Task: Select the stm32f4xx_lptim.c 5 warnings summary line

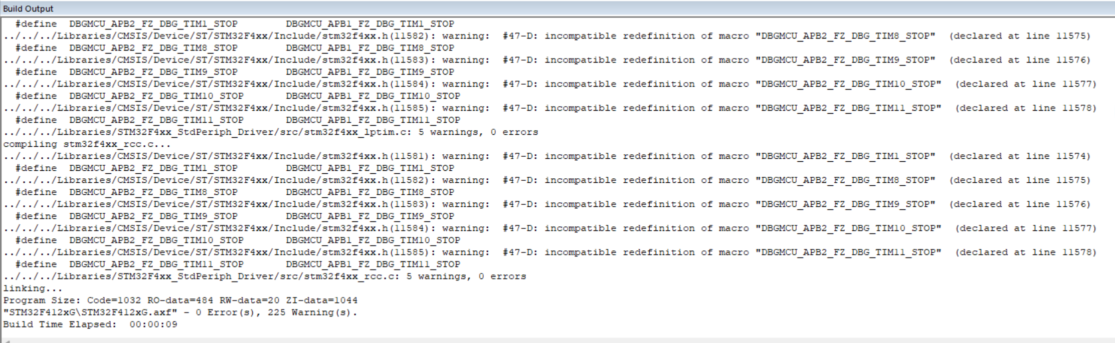Action: pyautogui.click(x=271, y=132)
